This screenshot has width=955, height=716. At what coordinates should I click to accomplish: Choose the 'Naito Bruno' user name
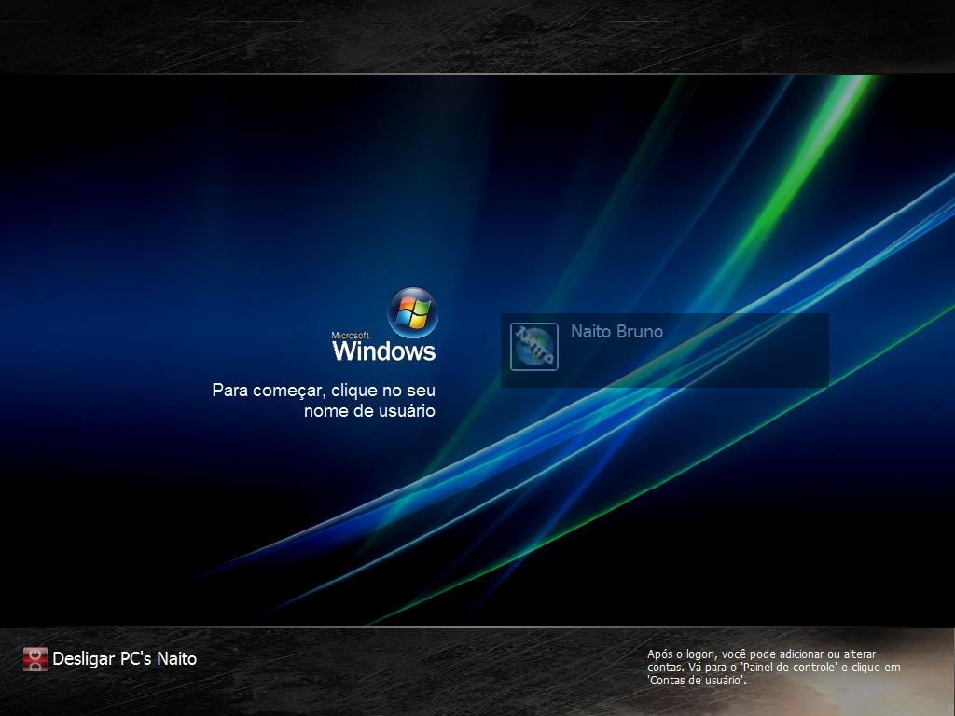[x=616, y=331]
